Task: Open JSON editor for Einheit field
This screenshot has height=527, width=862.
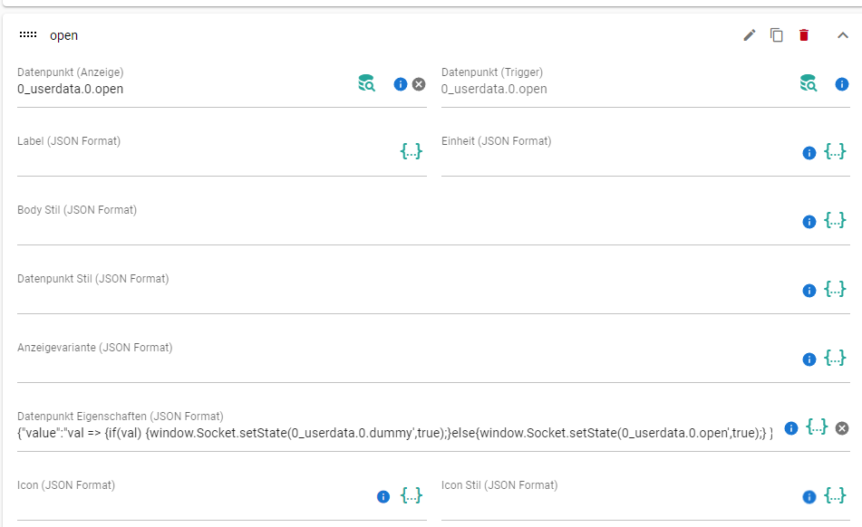Action: tap(836, 151)
